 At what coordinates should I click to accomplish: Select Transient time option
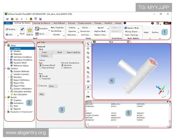[x=41, y=78]
